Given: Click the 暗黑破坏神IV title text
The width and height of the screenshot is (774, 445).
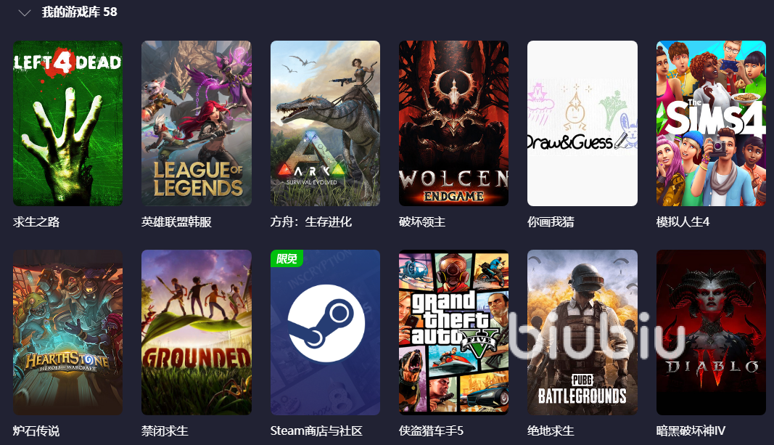Looking at the screenshot, I should pos(691,430).
